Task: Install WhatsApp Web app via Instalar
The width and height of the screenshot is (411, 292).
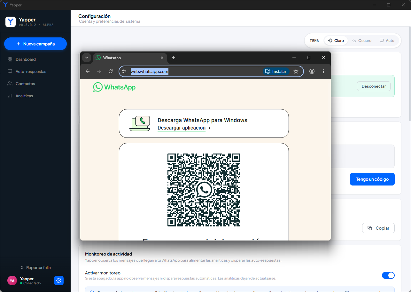Action: point(276,71)
